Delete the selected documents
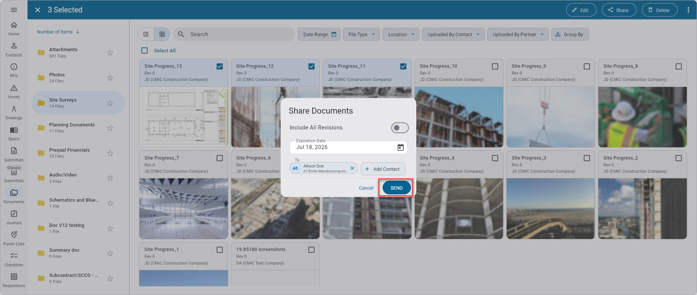 point(660,10)
